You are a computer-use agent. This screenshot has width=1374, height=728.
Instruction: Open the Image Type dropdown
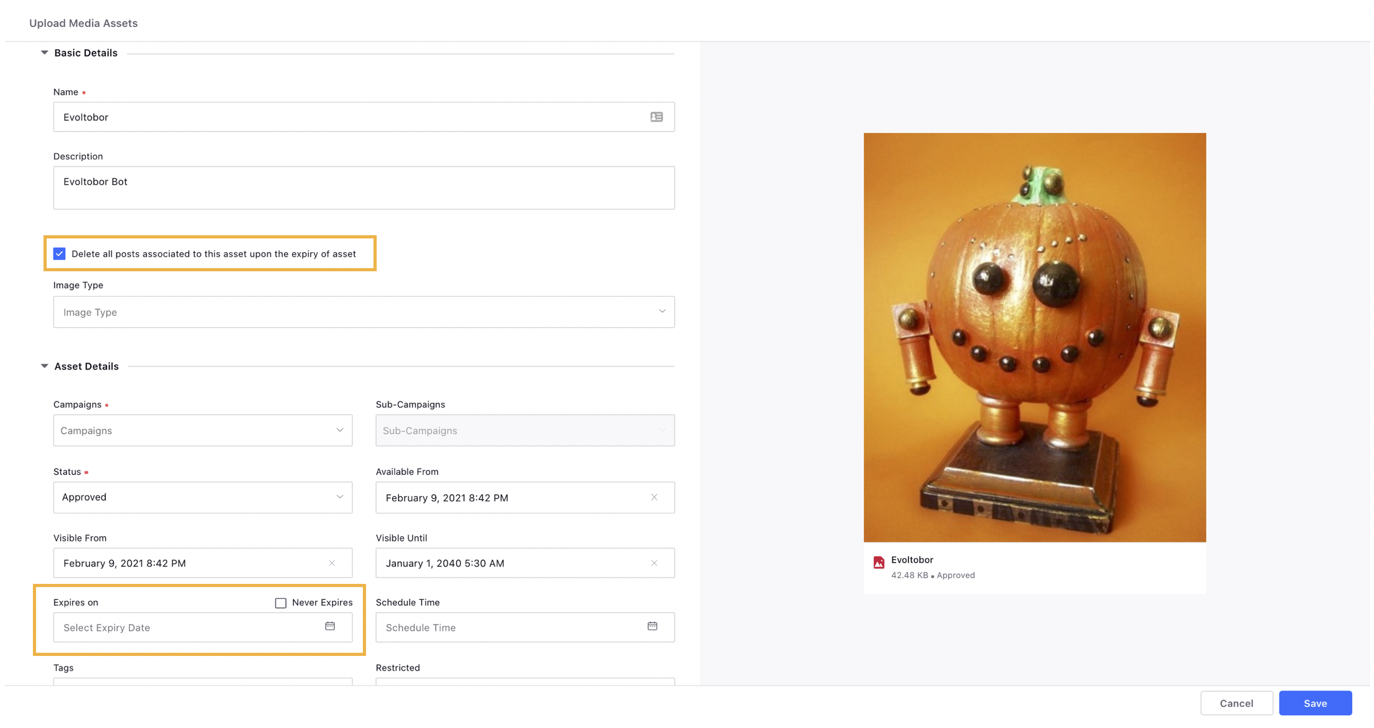364,312
